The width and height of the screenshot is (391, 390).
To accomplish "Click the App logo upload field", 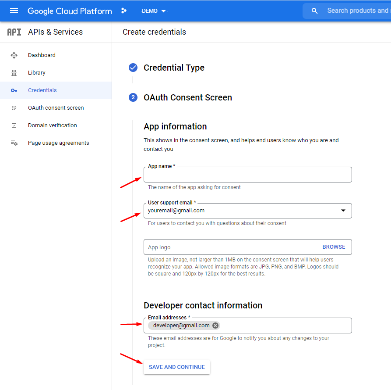I will [x=248, y=247].
